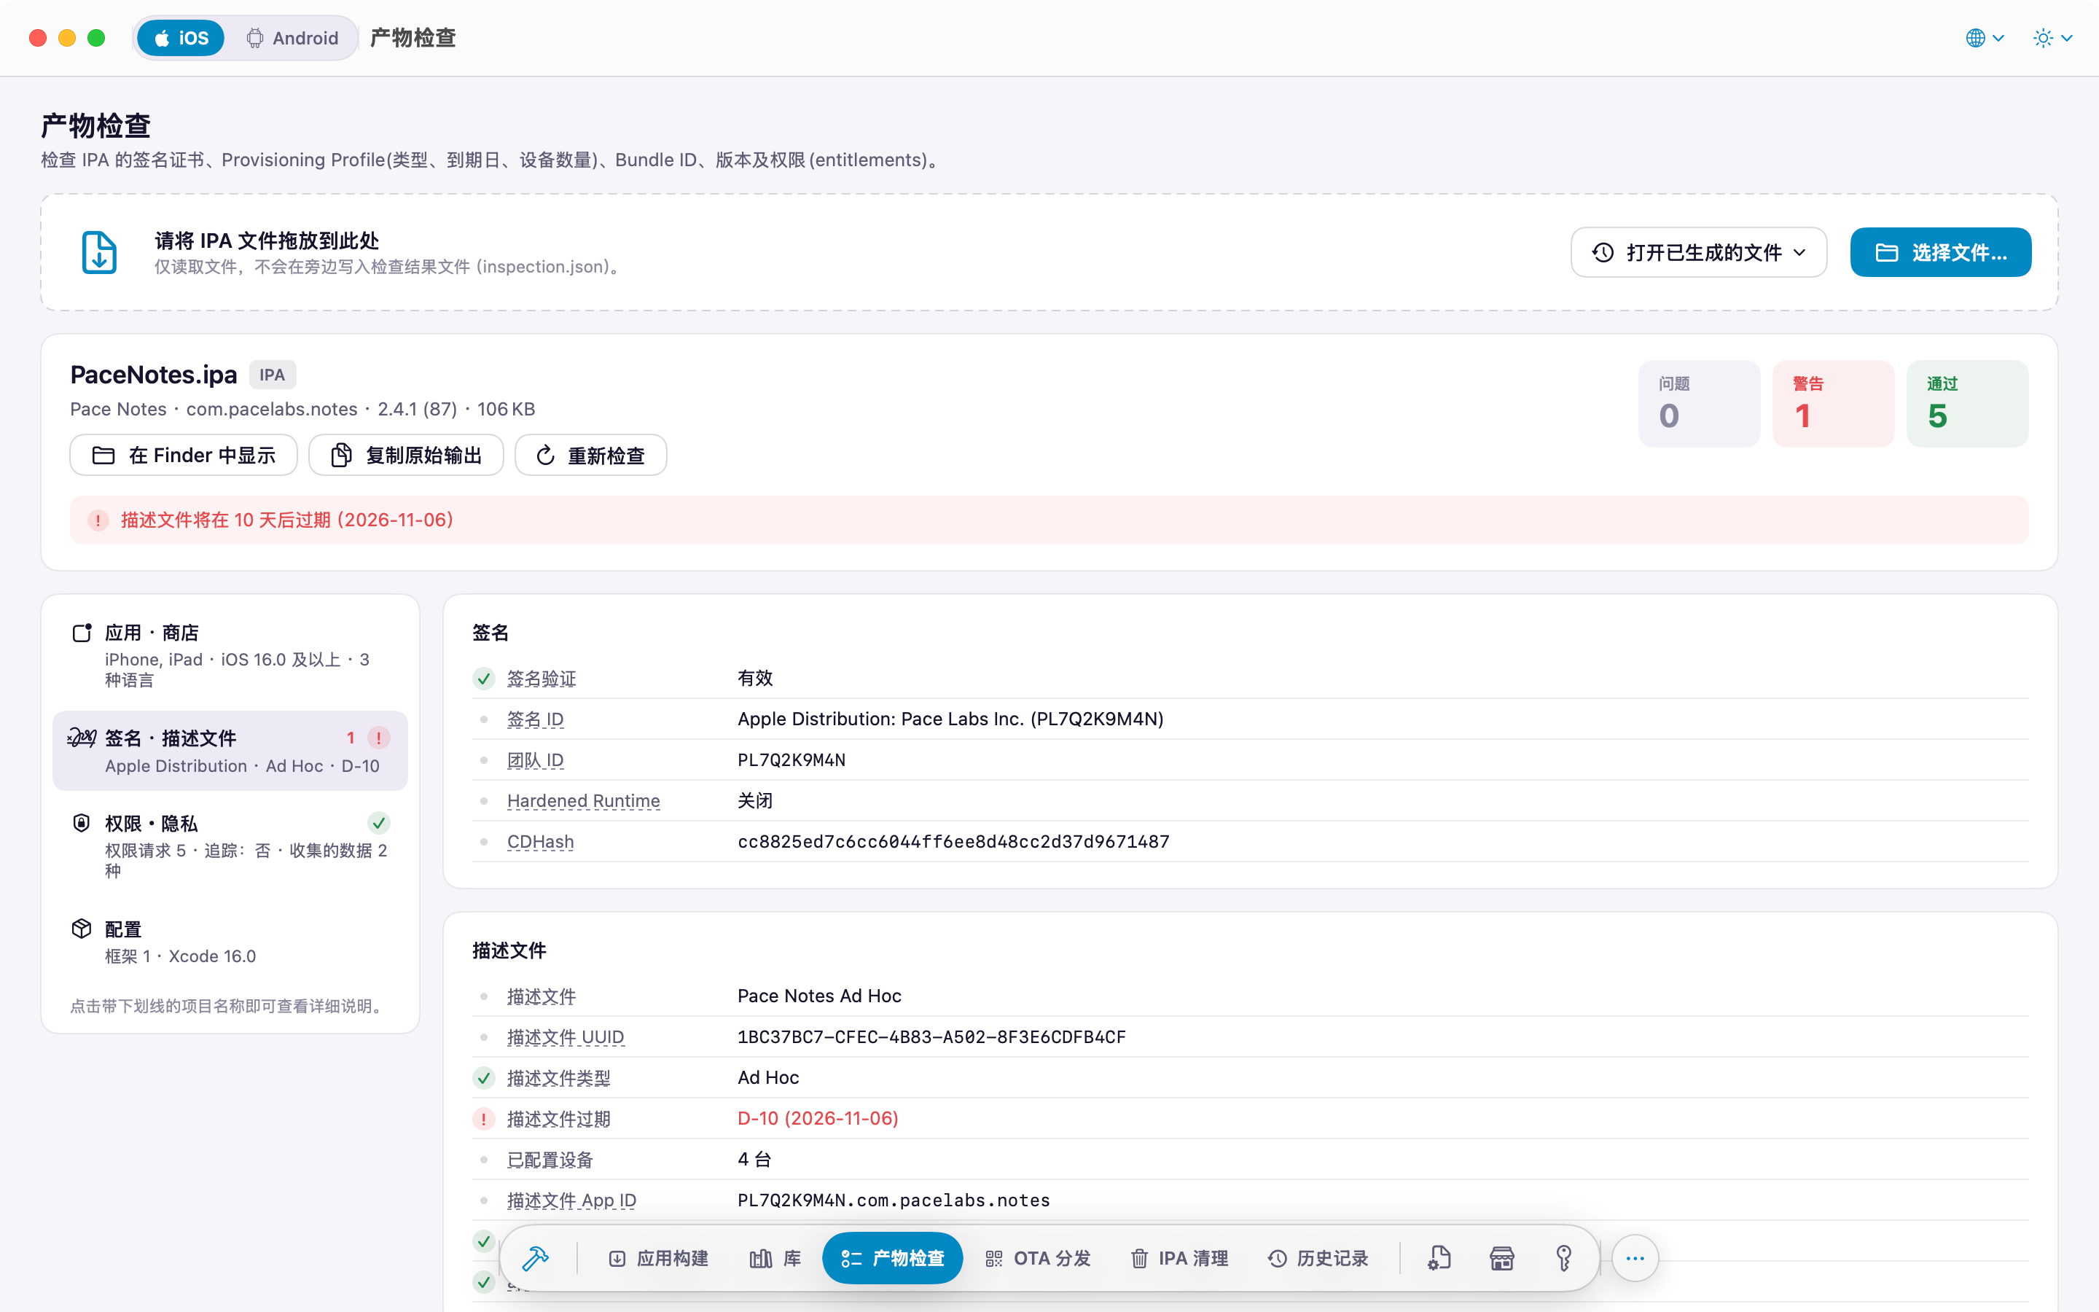Switch platform to Android
This screenshot has height=1312, width=2099.
(x=292, y=38)
